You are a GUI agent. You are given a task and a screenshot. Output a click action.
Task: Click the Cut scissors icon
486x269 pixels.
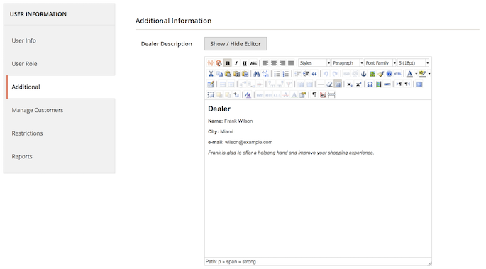pyautogui.click(x=211, y=74)
